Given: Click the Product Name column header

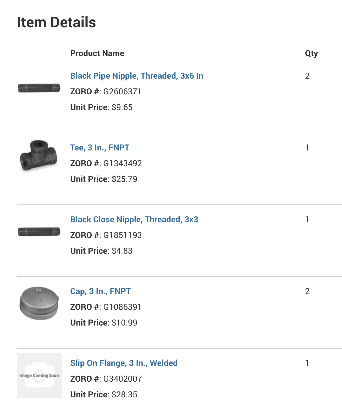Looking at the screenshot, I should point(97,53).
